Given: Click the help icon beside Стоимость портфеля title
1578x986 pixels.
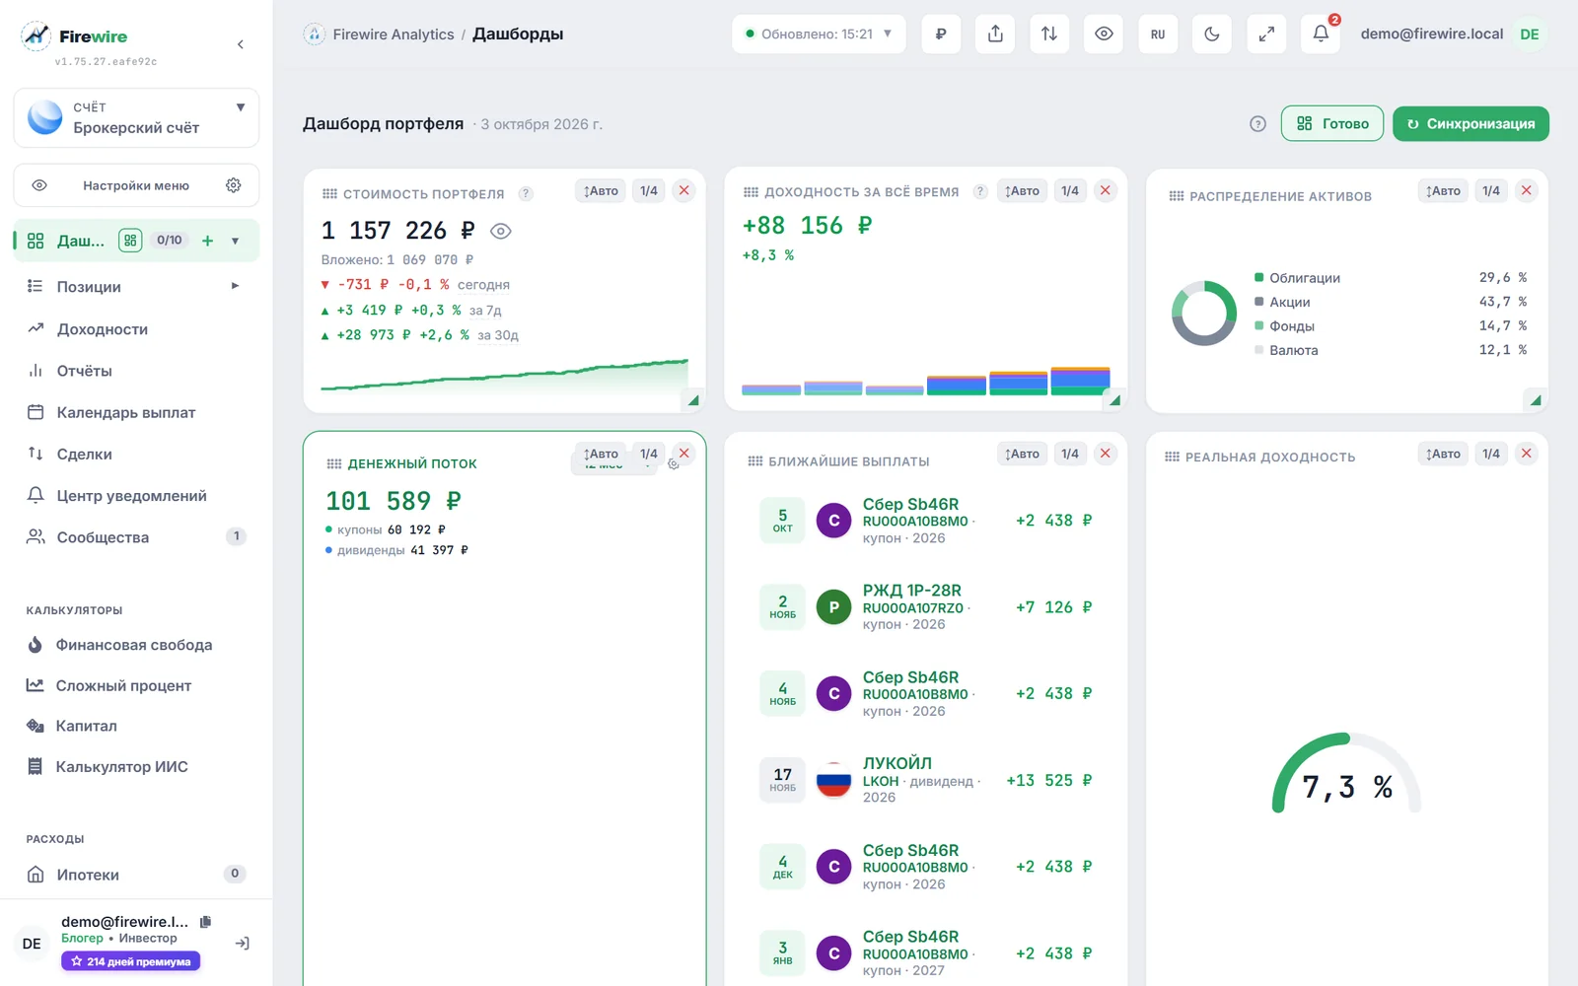Looking at the screenshot, I should (527, 194).
